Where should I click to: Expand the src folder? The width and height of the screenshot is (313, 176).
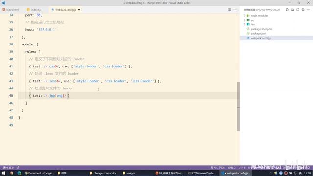coord(245,20)
